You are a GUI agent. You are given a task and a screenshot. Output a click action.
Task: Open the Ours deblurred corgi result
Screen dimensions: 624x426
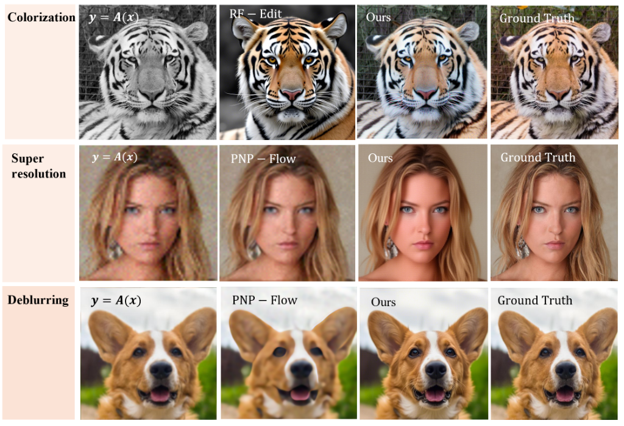(x=424, y=354)
